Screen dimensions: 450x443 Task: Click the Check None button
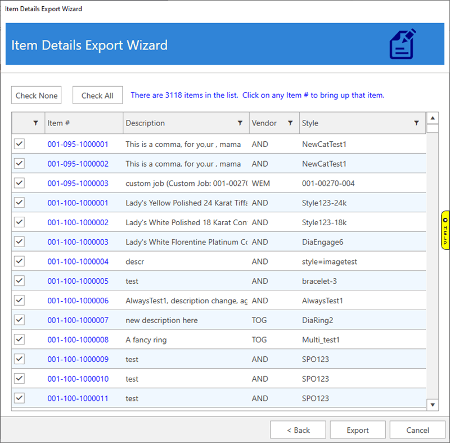click(36, 95)
